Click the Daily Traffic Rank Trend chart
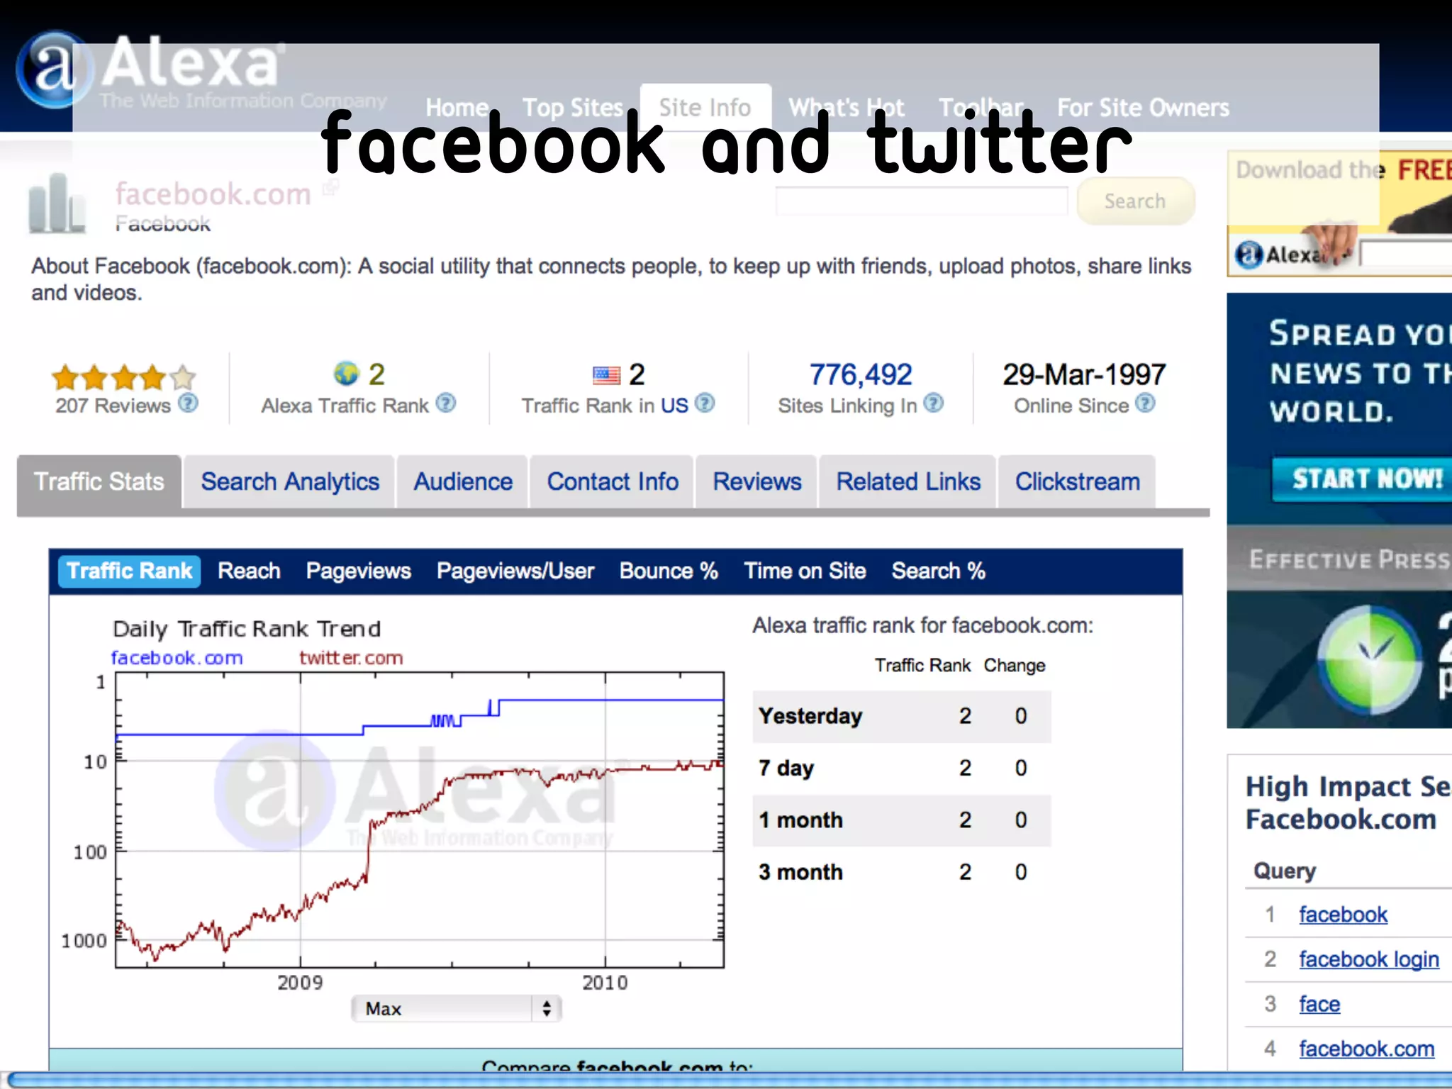 [420, 820]
